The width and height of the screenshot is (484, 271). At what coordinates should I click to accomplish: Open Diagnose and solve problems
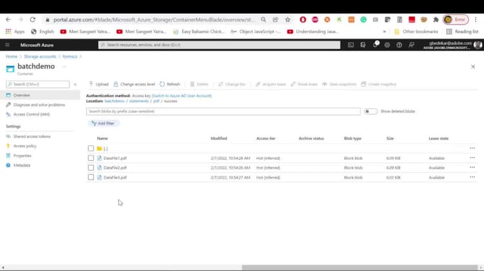coord(39,105)
